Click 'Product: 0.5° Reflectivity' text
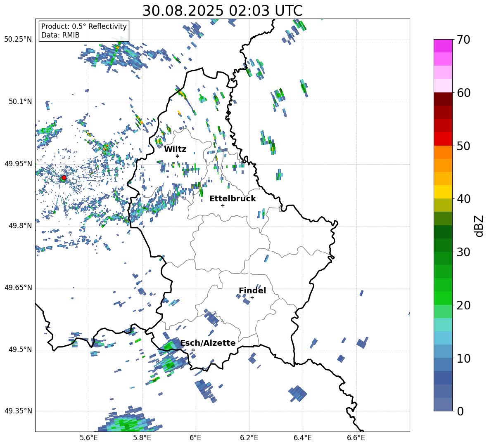This screenshot has height=446, width=489. 84,26
